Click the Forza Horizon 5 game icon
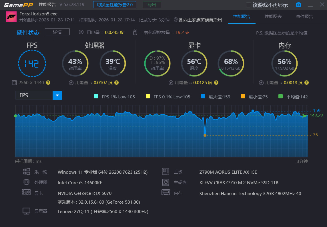327x227 pixels. click(11, 17)
